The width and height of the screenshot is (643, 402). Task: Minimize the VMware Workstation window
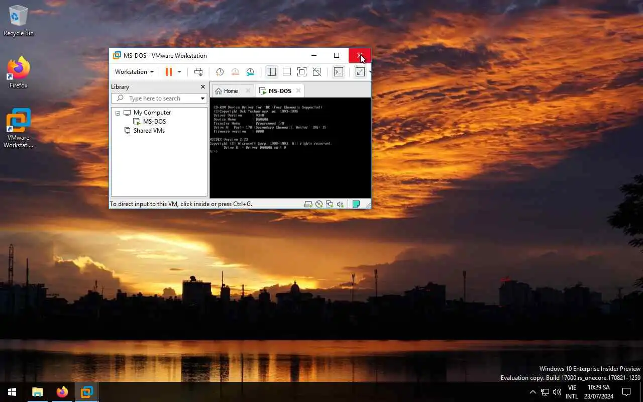314,55
